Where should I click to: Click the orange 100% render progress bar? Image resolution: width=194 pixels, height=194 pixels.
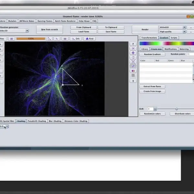(x=31, y=39)
